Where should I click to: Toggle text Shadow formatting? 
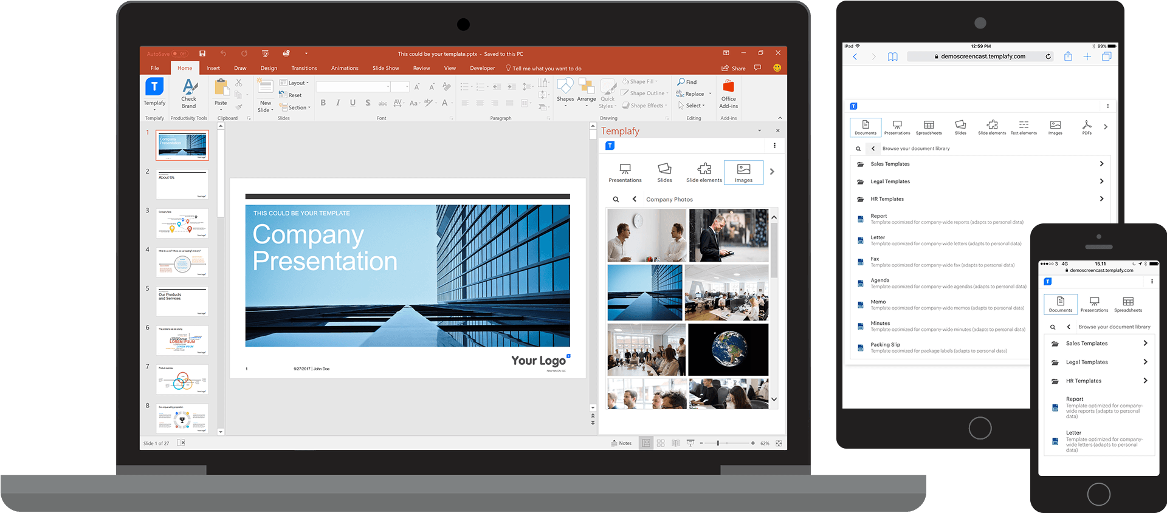tap(368, 103)
